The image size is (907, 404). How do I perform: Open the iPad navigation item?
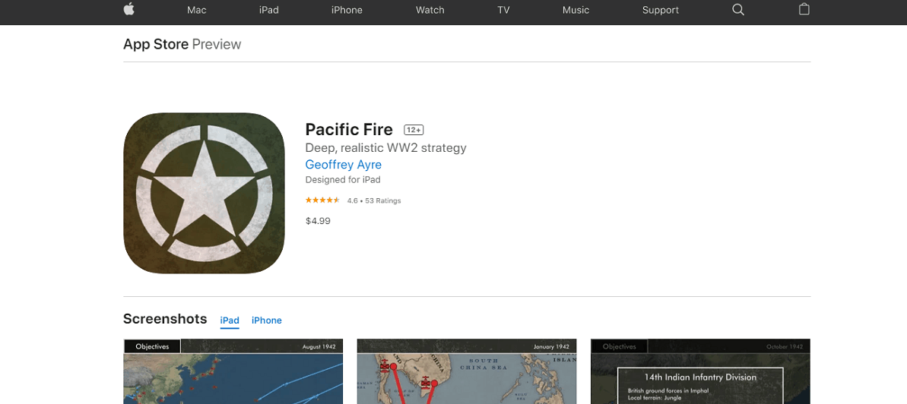(x=269, y=10)
